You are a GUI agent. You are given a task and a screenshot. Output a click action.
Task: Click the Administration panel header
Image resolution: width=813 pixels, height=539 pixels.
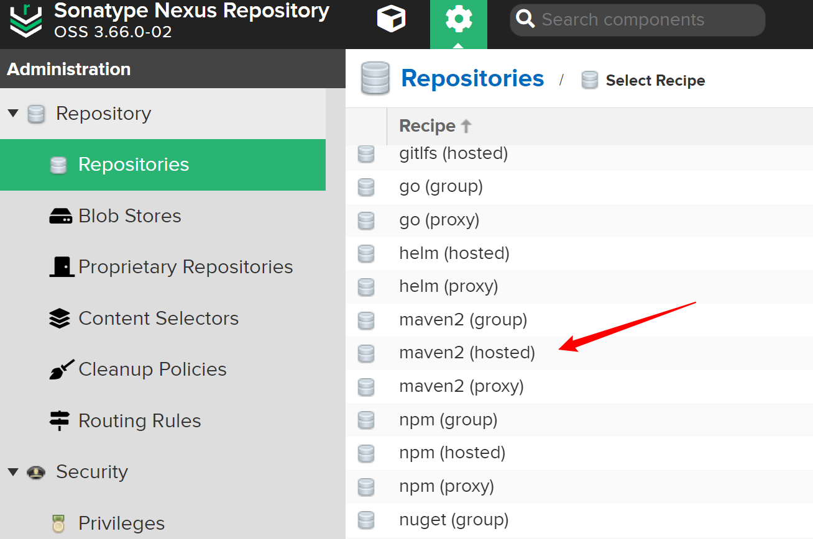(x=172, y=69)
